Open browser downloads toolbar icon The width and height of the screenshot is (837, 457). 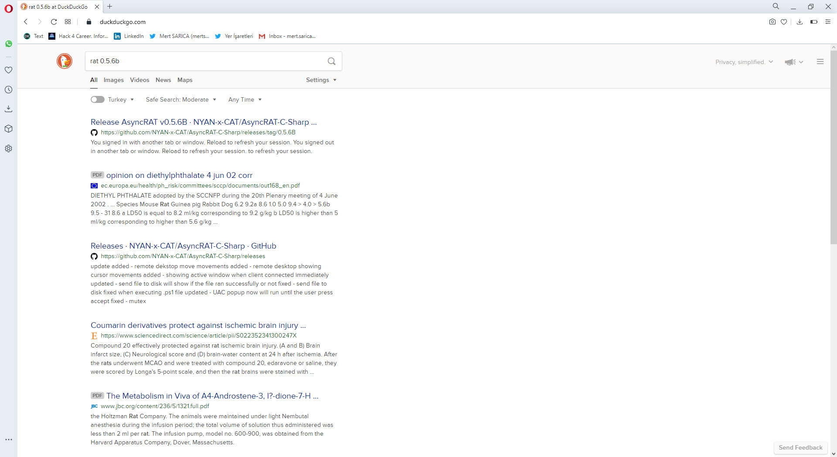click(800, 22)
